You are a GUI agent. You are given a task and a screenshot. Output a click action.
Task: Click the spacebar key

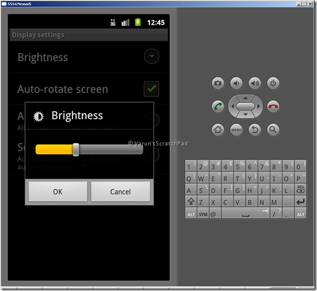pyautogui.click(x=246, y=213)
